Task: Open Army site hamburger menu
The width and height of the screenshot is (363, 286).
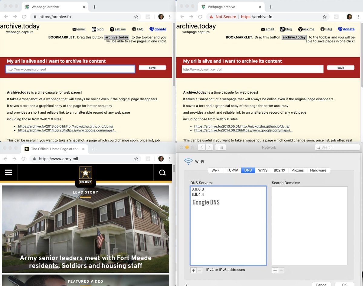Action: [x=8, y=172]
